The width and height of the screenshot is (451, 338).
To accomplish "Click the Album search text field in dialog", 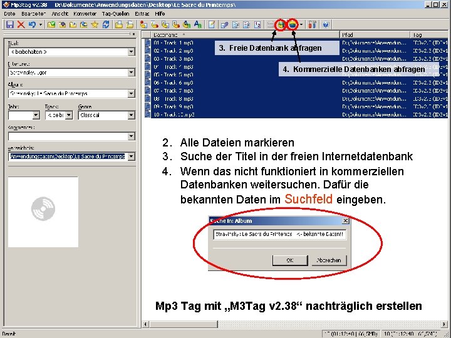I will coord(279,234).
